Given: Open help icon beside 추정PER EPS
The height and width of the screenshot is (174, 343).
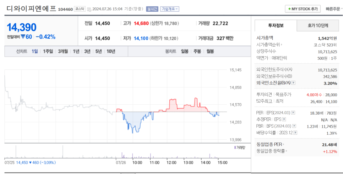Looking at the screenshot, I should pyautogui.click(x=284, y=119).
